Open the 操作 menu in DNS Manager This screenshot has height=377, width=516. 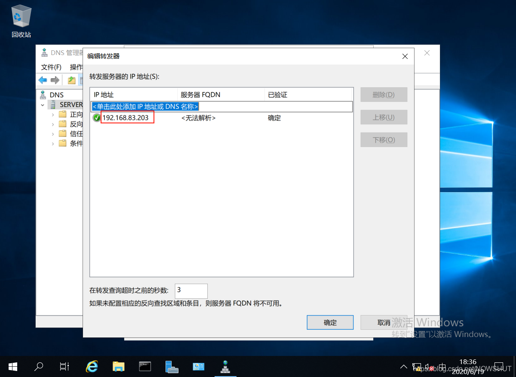coord(76,67)
